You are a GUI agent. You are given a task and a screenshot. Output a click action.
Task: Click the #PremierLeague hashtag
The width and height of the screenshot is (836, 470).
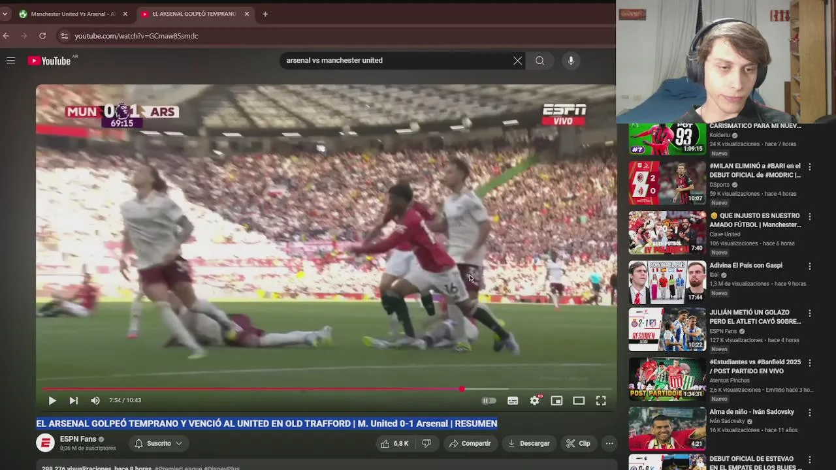[178, 468]
